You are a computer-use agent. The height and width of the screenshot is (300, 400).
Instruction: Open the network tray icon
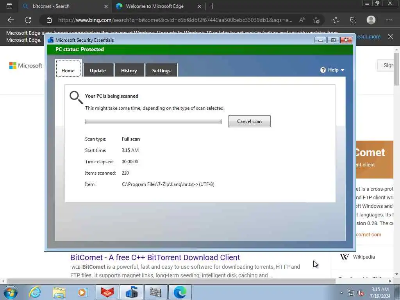tap(351, 293)
